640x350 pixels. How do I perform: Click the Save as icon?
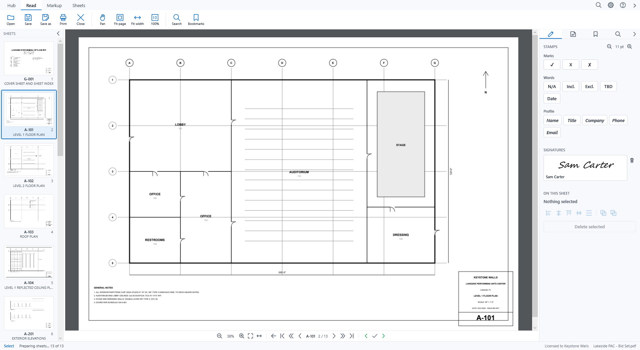46,20
